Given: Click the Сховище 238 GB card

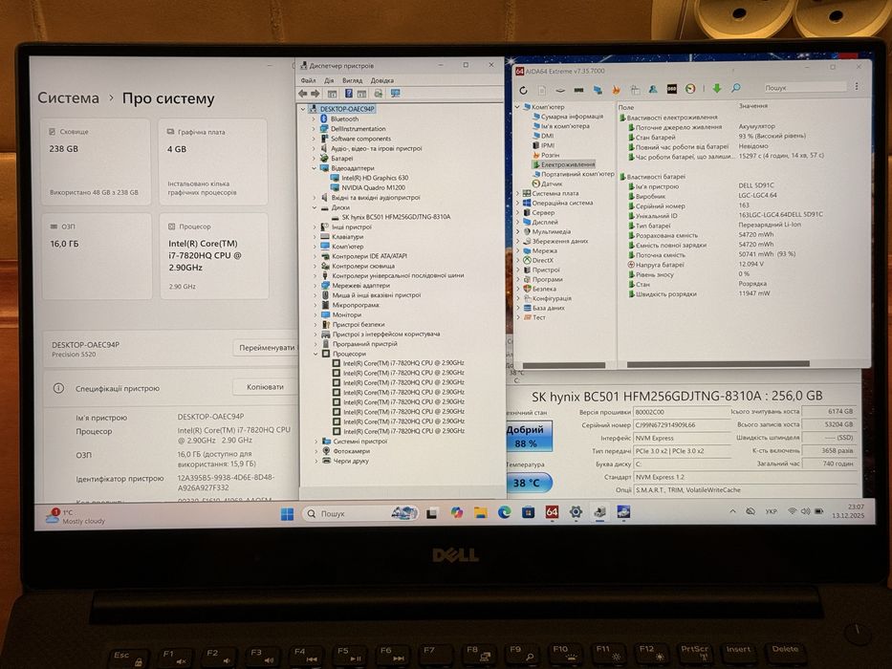Looking at the screenshot, I should 96,162.
